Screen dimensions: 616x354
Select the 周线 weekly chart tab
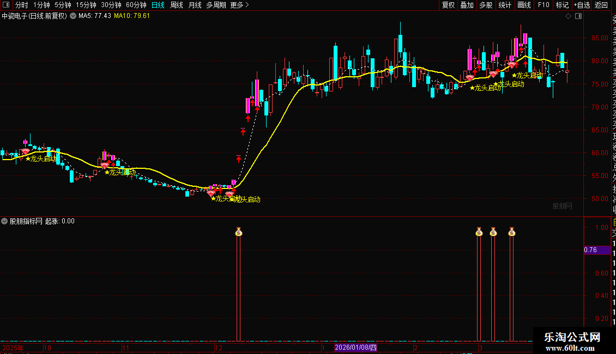coord(177,5)
